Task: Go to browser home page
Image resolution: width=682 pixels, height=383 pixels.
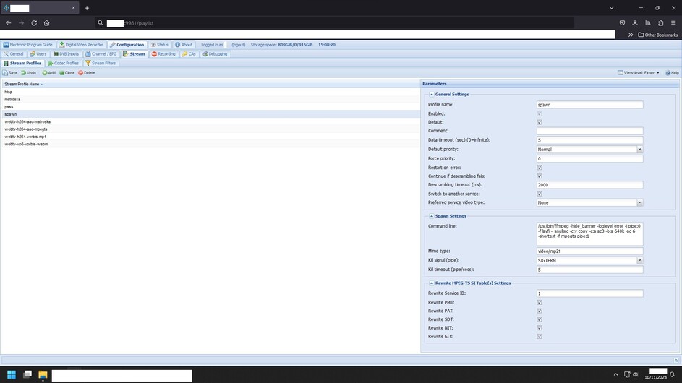Action: [x=46, y=23]
